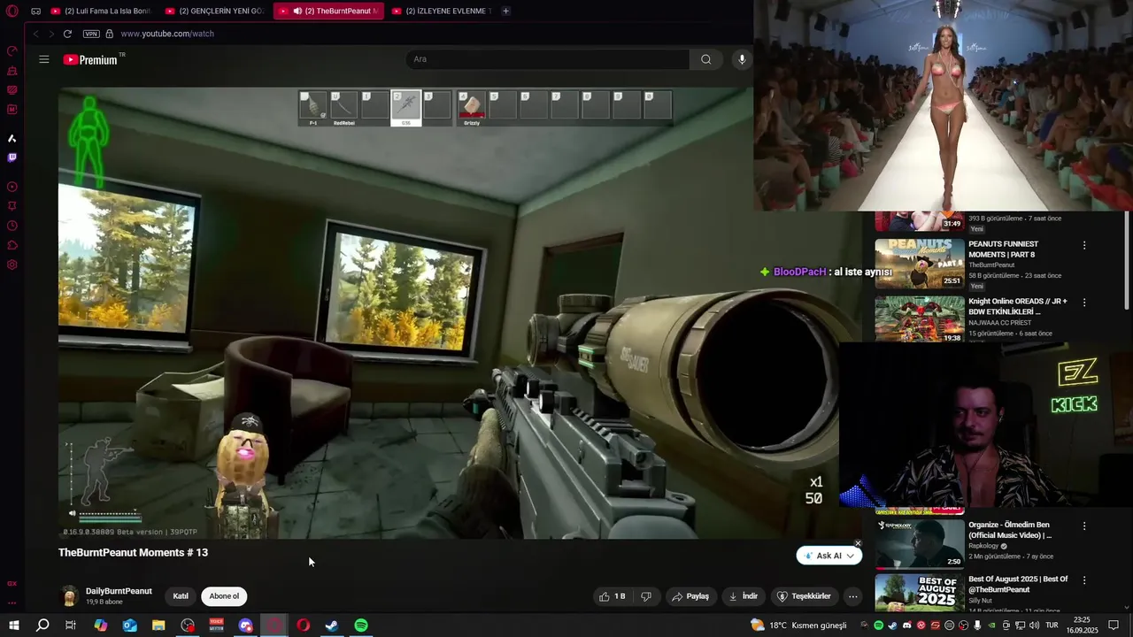Screen dimensions: 1133x637
Task: Open Windows taskbar search
Action: 42,625
